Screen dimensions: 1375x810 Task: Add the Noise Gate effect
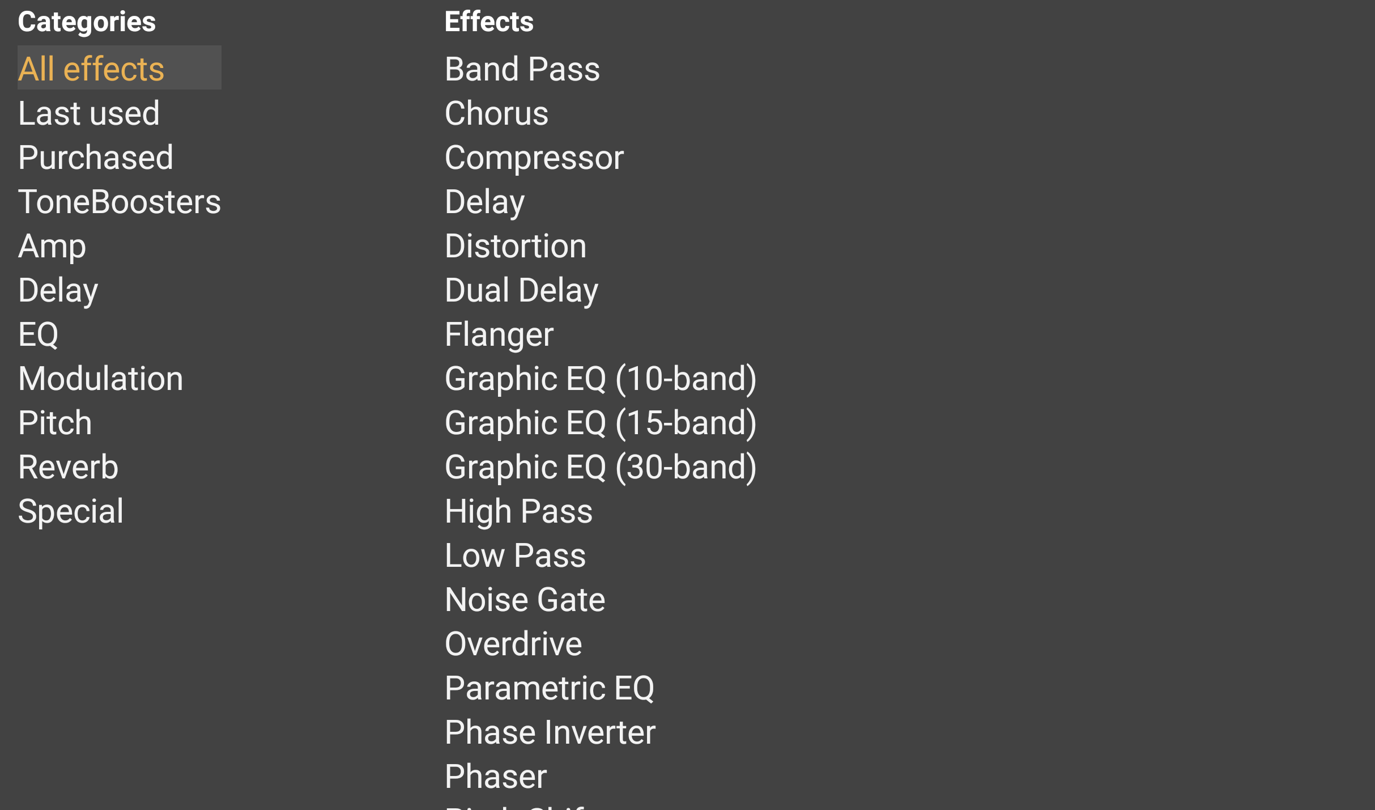click(525, 599)
